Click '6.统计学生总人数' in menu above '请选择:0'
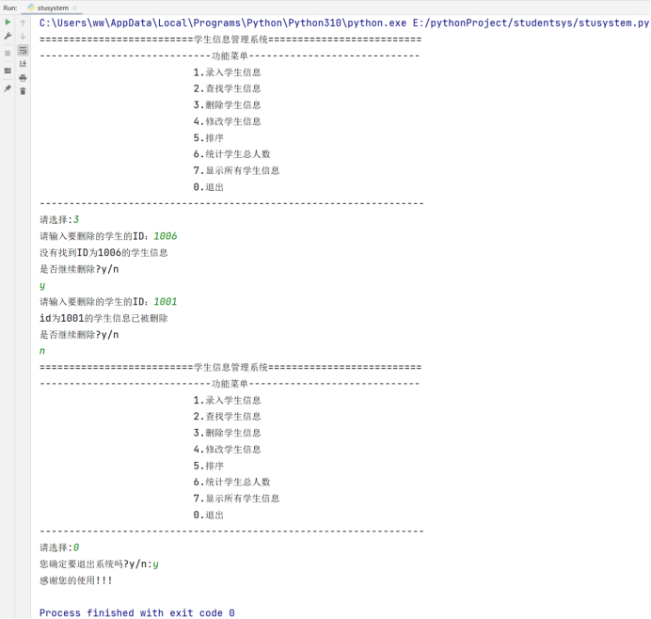Screen dimensions: 651x619 click(x=231, y=482)
